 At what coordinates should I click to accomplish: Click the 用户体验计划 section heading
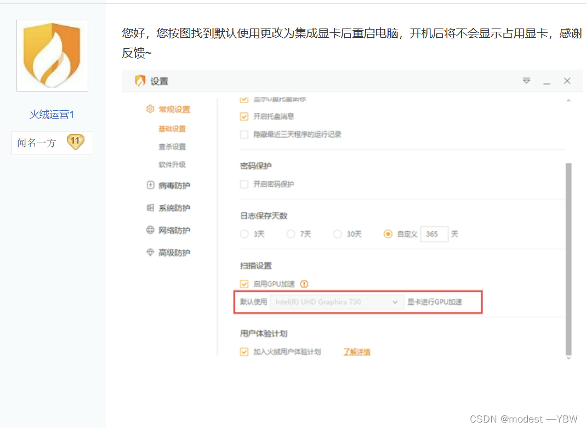pos(264,334)
